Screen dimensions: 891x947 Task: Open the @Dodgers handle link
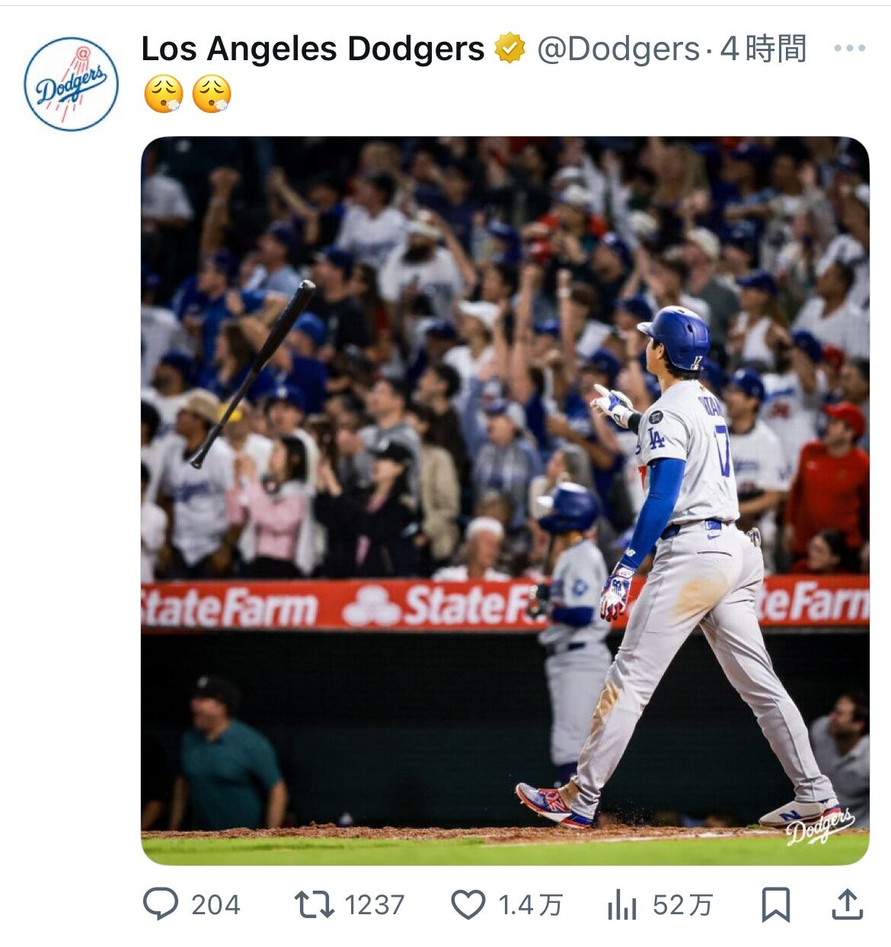pos(618,50)
